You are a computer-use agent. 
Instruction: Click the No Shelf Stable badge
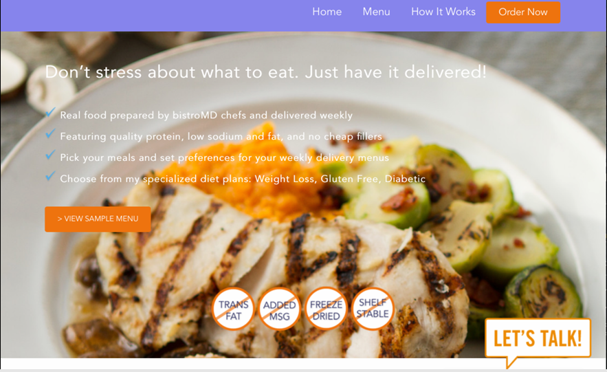(373, 309)
